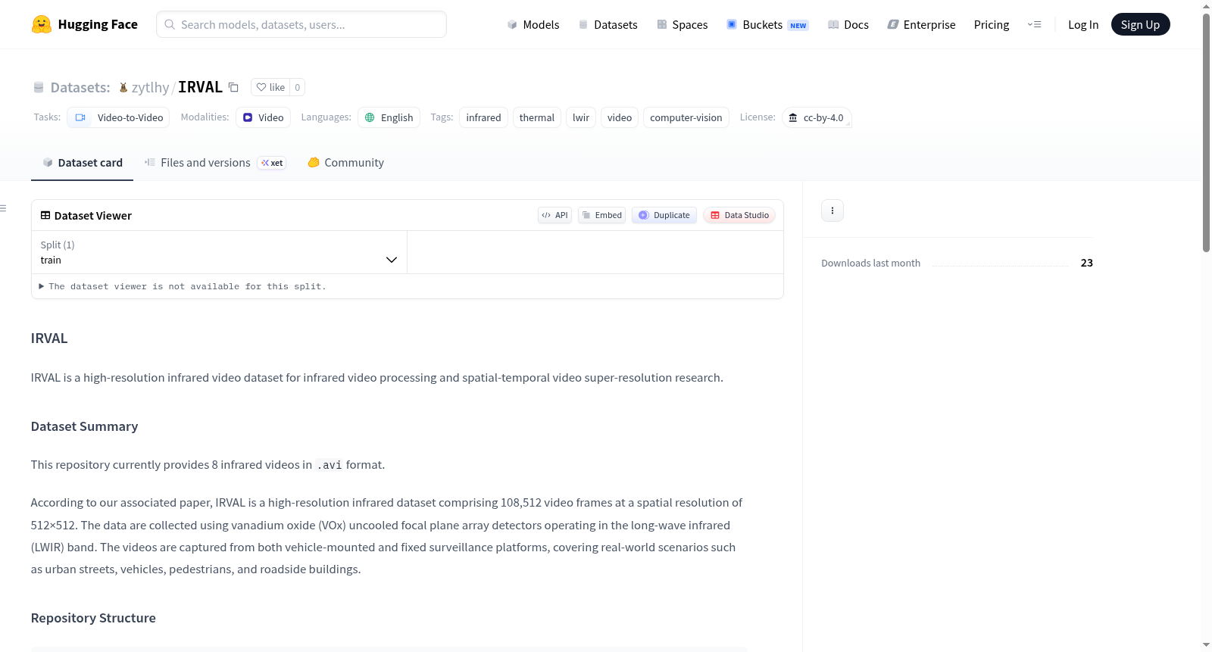Click the Datasets breadcrumb label

coord(80,88)
